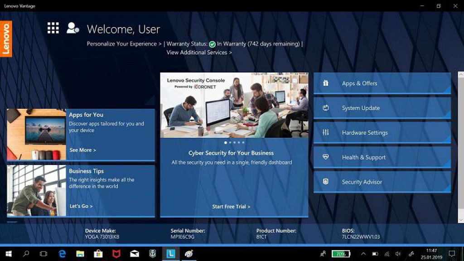Click the volume speaker tray icon
Screen dimensions: 464x261
[398, 254]
